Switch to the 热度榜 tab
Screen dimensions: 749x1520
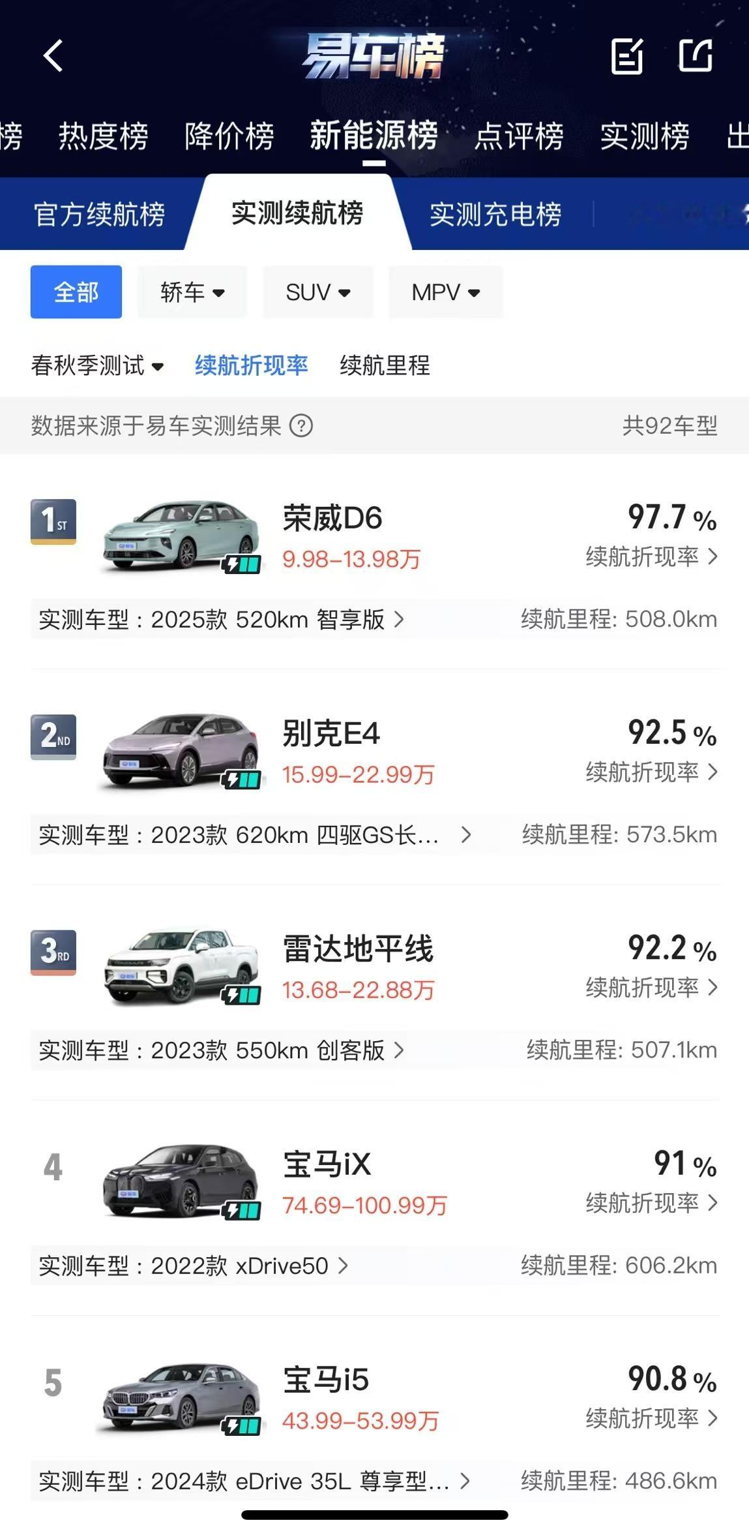(104, 136)
